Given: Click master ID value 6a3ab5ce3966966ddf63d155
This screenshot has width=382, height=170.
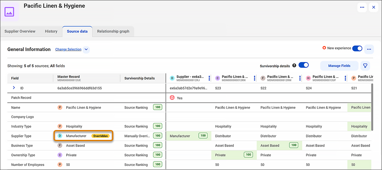Looking at the screenshot, I should coord(80,88).
